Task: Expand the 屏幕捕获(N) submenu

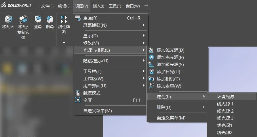Action: click(111, 25)
